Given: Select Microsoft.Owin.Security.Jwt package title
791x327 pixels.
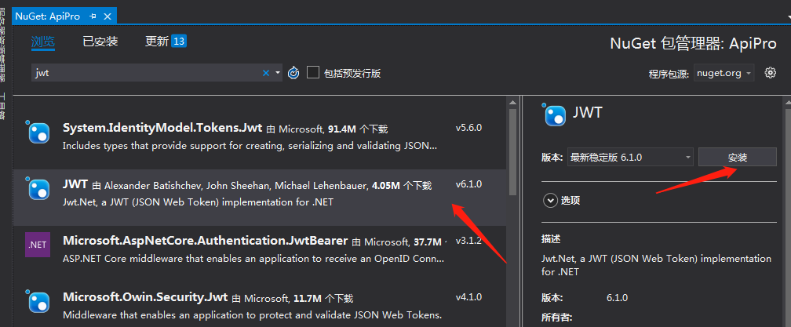Looking at the screenshot, I should pyautogui.click(x=145, y=297).
